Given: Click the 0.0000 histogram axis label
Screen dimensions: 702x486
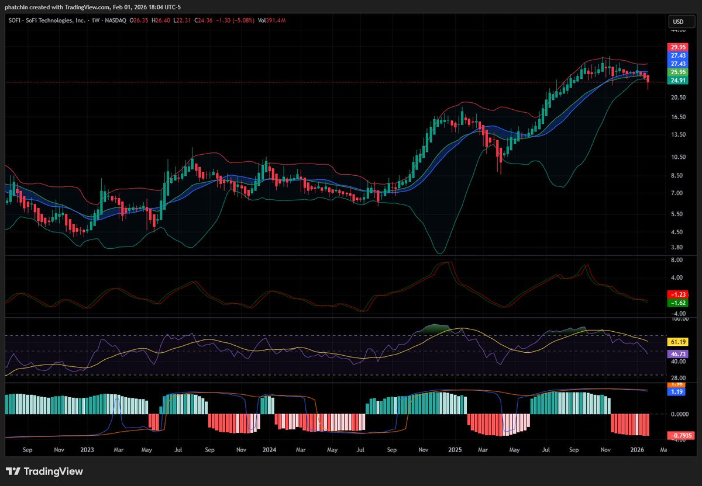Looking at the screenshot, I should [x=679, y=414].
